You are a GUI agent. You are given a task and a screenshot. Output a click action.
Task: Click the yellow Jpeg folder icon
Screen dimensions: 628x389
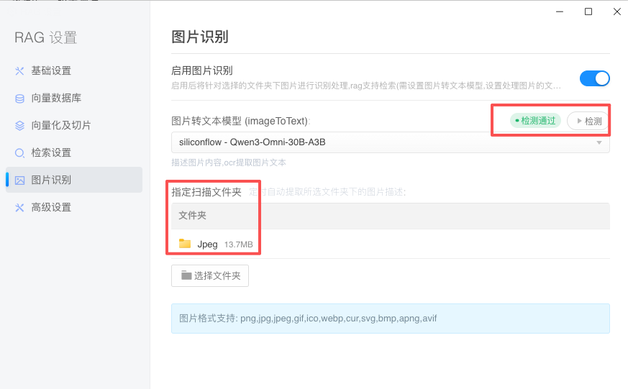click(x=185, y=244)
